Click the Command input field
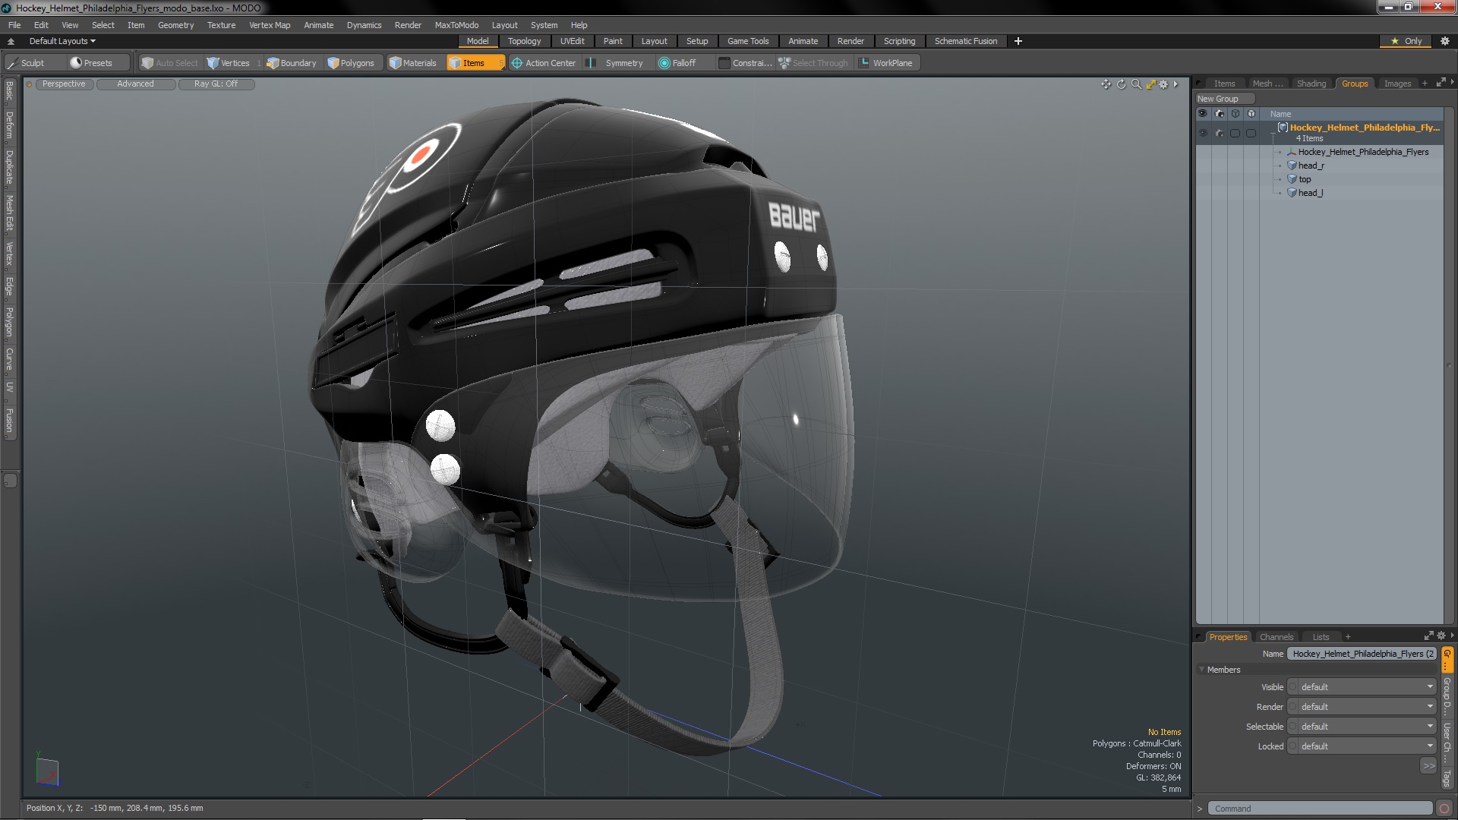The image size is (1458, 820). click(1320, 809)
